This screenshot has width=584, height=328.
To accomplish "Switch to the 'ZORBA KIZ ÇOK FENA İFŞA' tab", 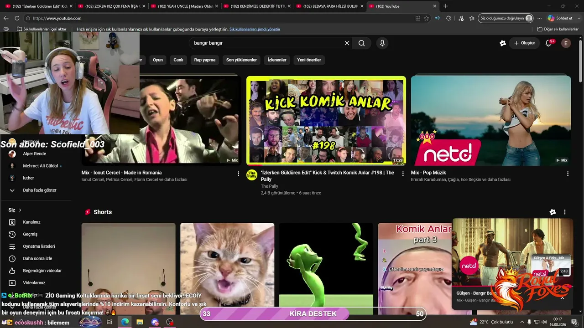I will tap(111, 6).
